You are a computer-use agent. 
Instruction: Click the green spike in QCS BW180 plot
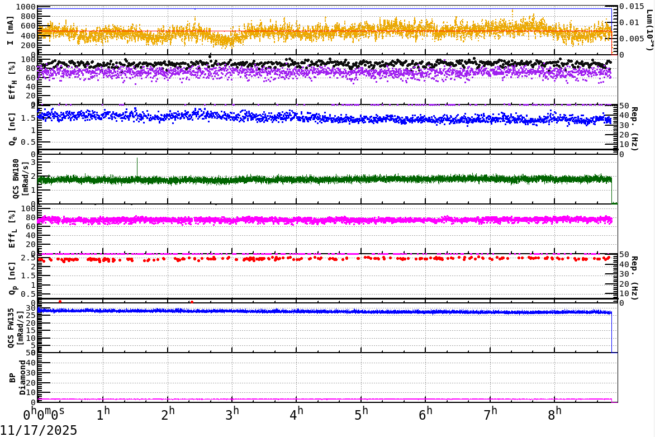tap(137, 167)
